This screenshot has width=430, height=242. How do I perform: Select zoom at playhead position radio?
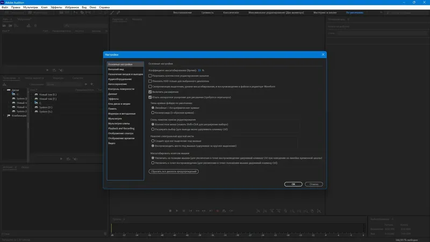click(x=153, y=163)
